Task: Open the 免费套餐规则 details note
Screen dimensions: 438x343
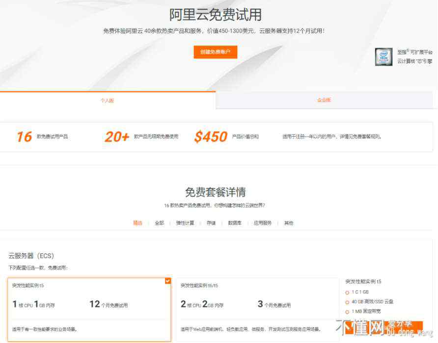Action: pyautogui.click(x=332, y=137)
